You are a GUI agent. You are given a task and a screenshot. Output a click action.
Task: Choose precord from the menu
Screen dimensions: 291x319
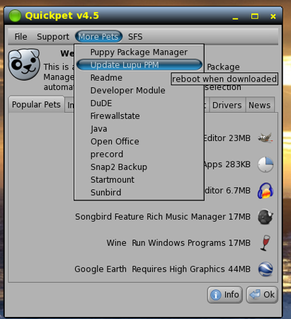pos(139,155)
